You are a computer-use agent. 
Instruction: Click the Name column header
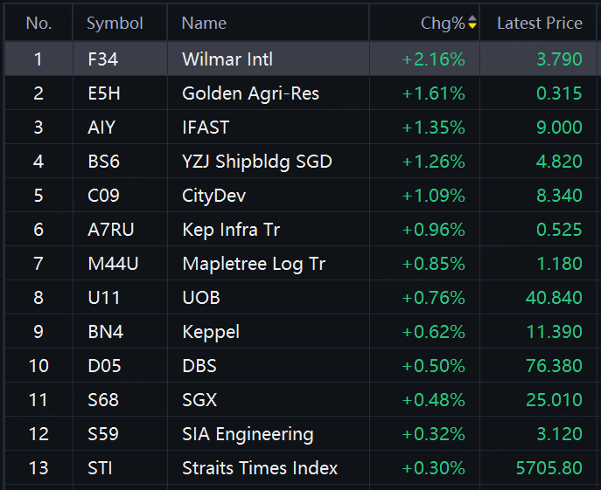(204, 24)
